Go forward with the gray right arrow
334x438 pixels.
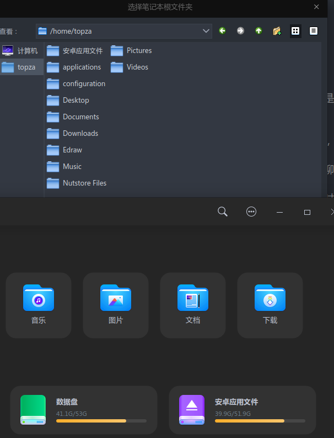point(240,31)
